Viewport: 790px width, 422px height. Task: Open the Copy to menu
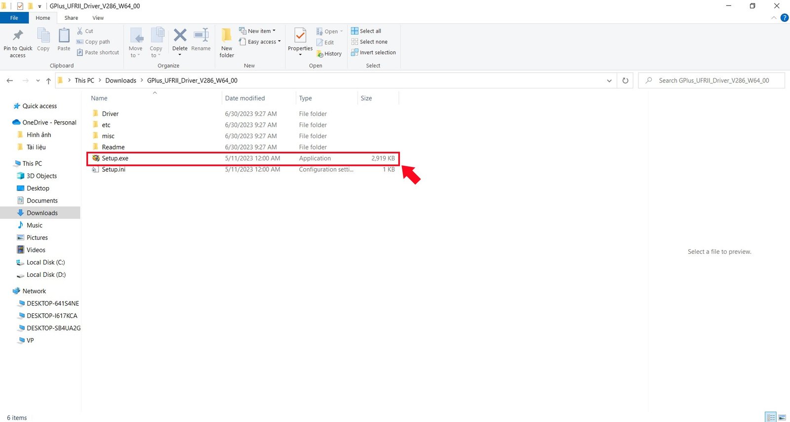click(x=156, y=43)
